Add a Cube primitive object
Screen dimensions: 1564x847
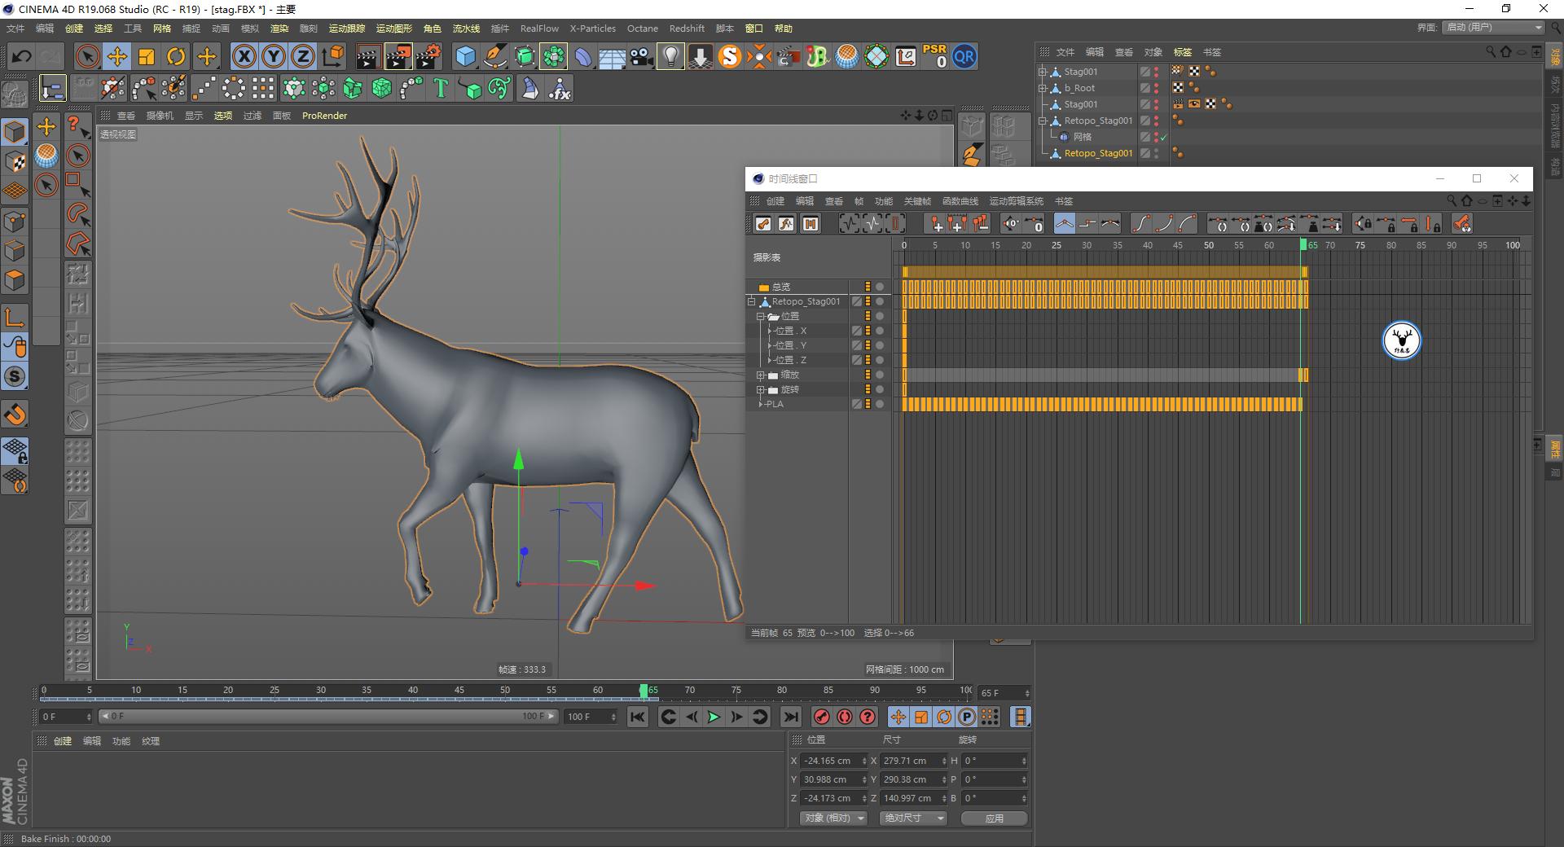(x=465, y=56)
